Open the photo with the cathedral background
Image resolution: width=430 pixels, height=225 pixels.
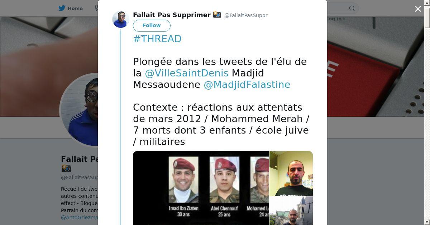tap(291, 211)
